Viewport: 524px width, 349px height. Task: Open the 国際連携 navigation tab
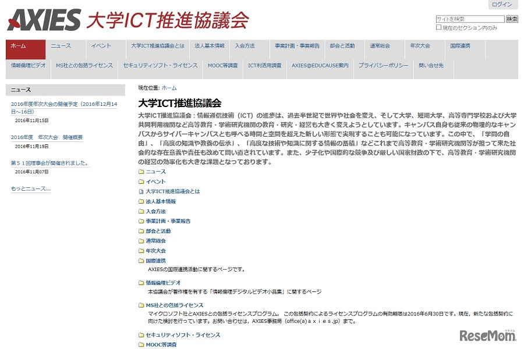(465, 49)
